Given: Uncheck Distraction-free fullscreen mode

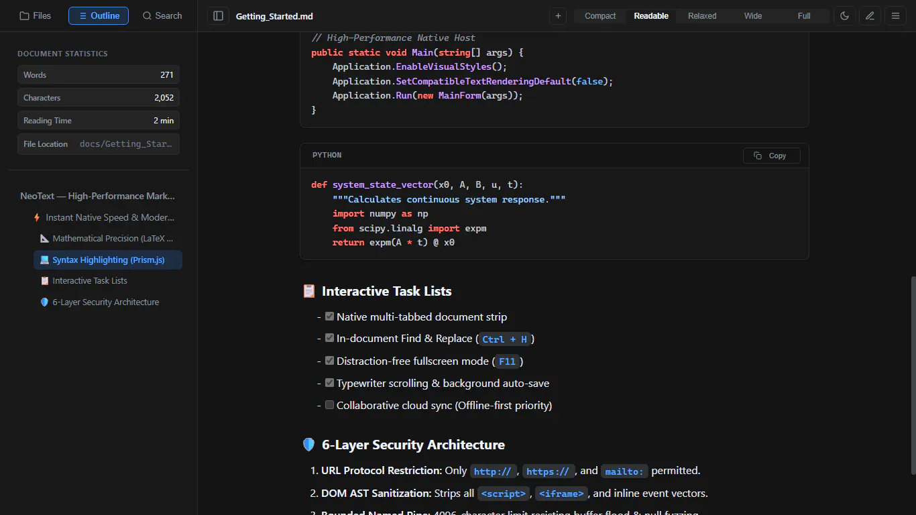Looking at the screenshot, I should coord(329,361).
